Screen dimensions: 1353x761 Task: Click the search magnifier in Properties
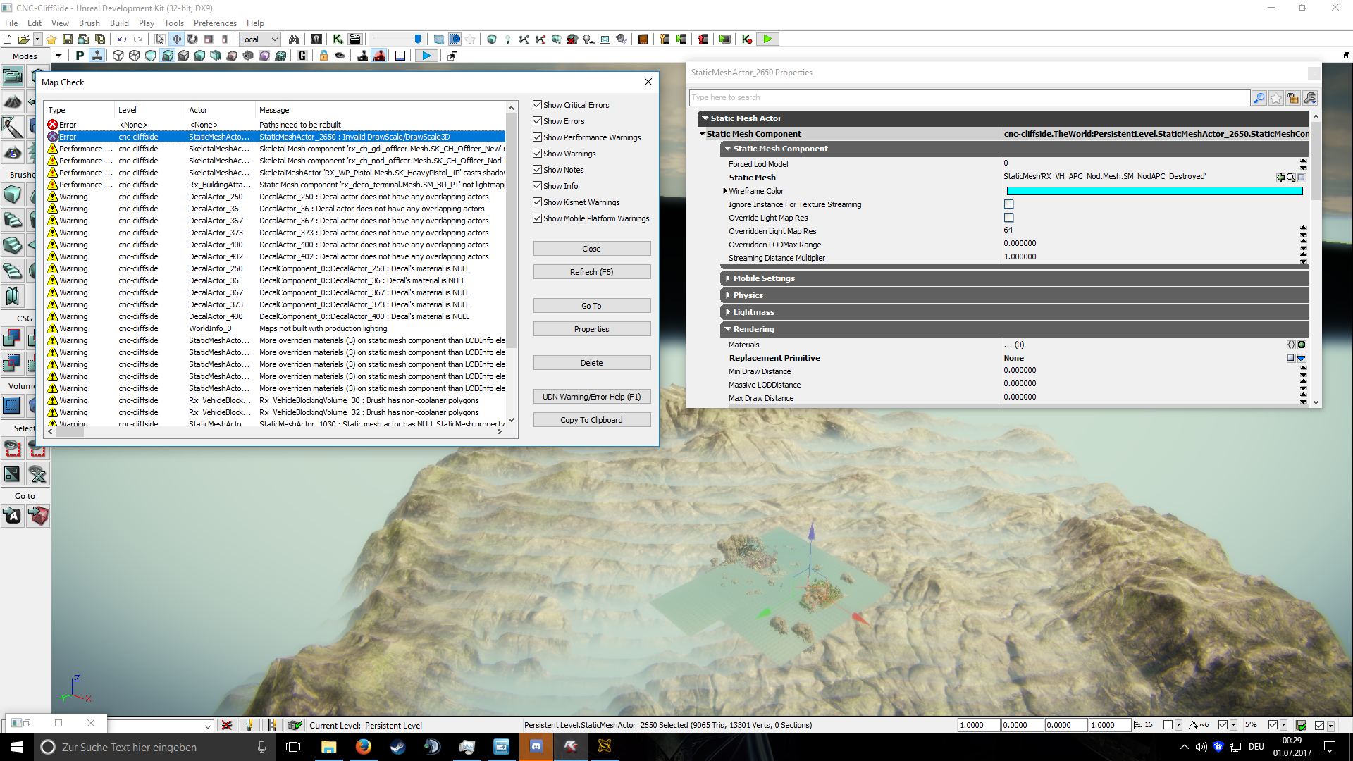click(1259, 98)
